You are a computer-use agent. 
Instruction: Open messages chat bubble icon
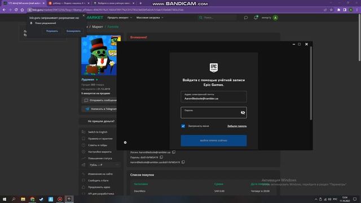click(x=246, y=17)
